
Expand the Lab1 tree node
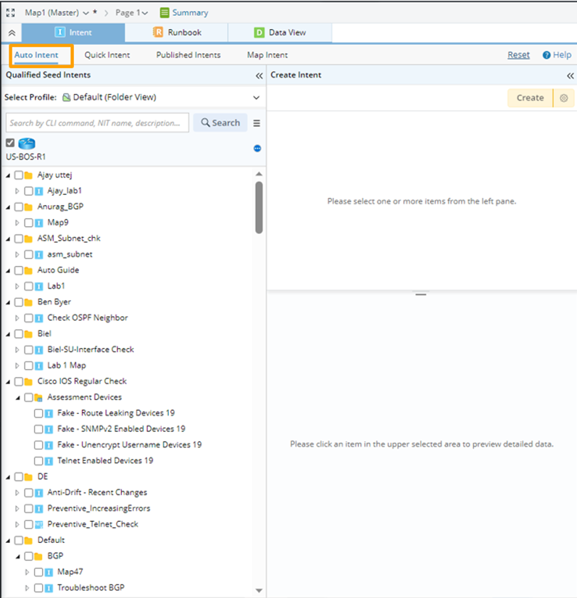(x=17, y=286)
